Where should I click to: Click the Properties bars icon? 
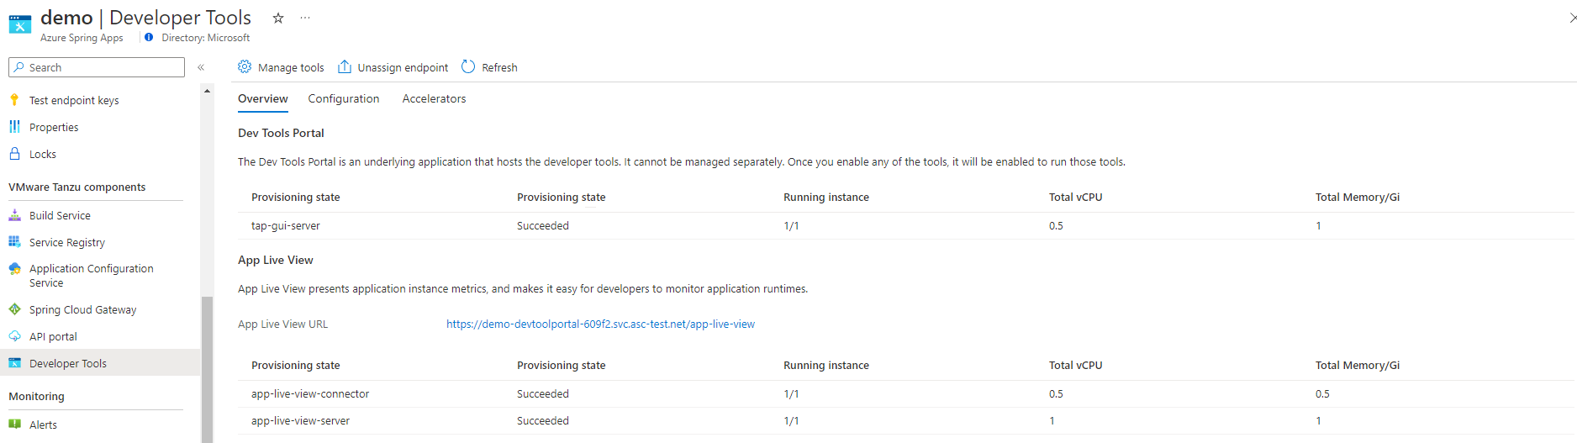[x=14, y=127]
